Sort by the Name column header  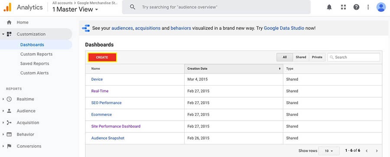tap(135, 69)
